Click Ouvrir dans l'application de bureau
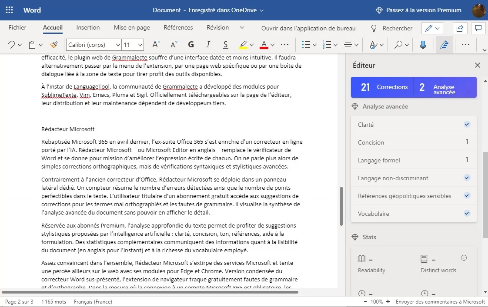Screen dimensions: 488x307 pyautogui.click(x=308, y=28)
